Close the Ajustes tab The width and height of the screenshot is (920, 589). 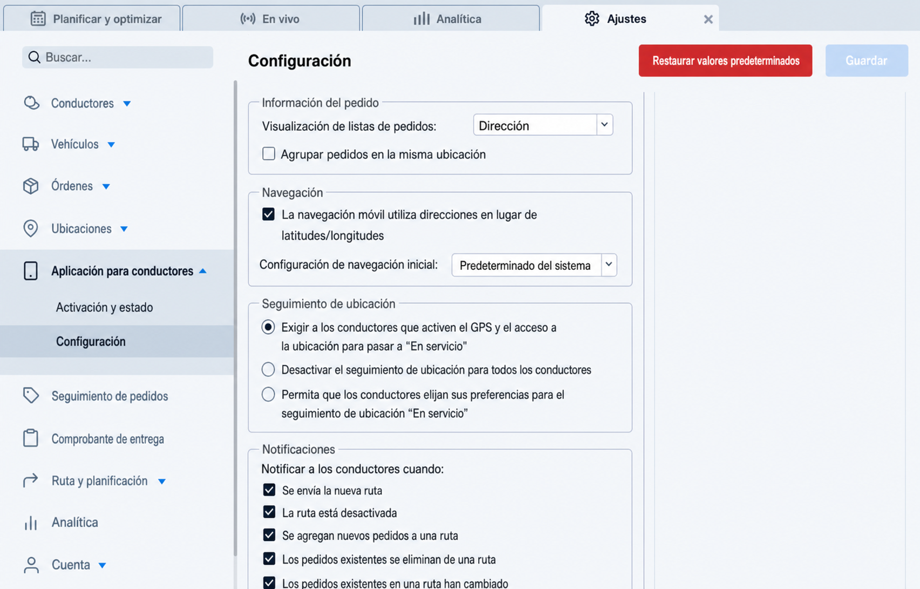pyautogui.click(x=708, y=19)
